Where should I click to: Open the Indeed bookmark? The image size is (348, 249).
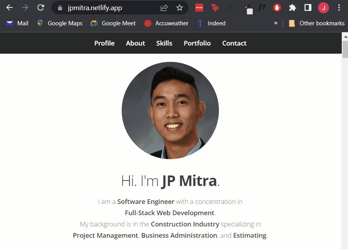[212, 23]
